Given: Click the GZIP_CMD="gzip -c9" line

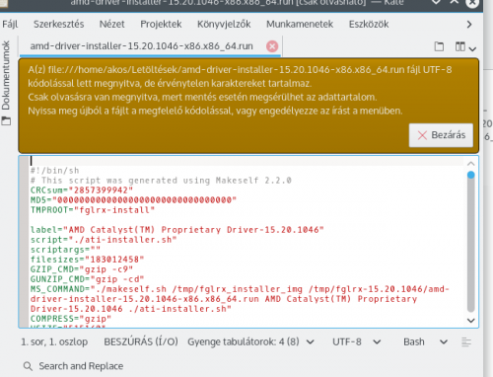Looking at the screenshot, I should click(82, 269).
